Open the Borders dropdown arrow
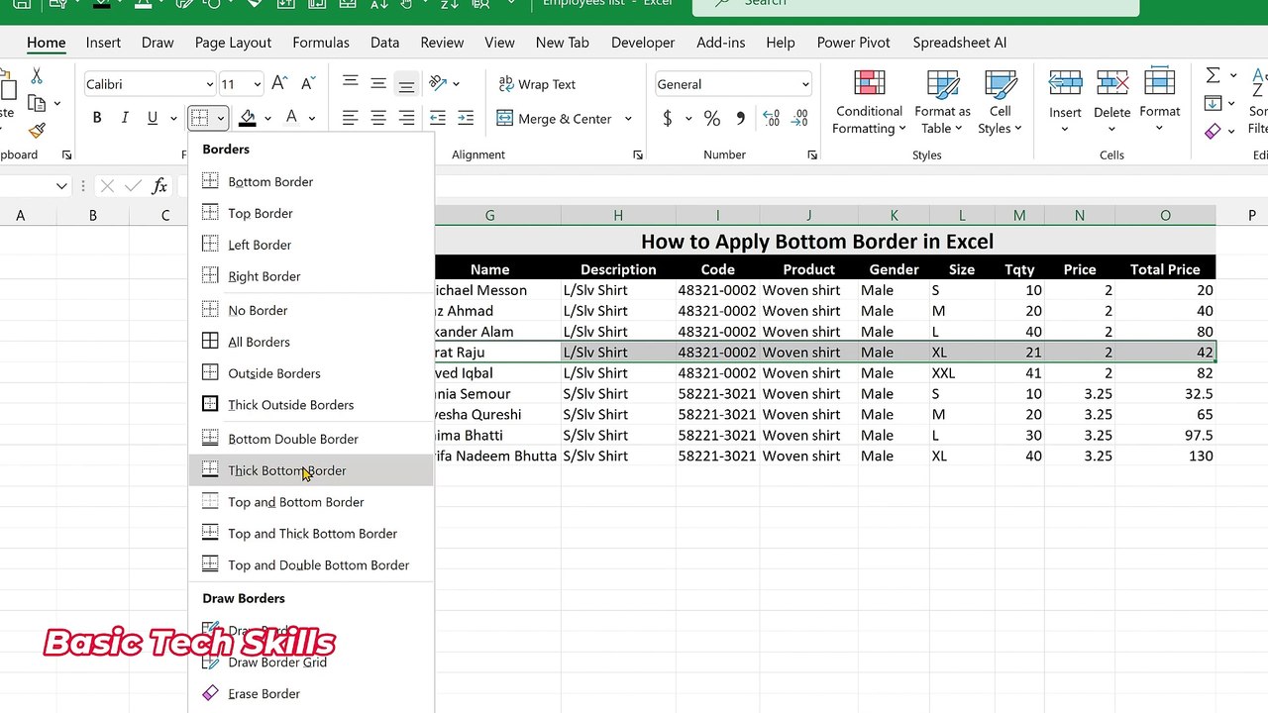 pos(220,119)
